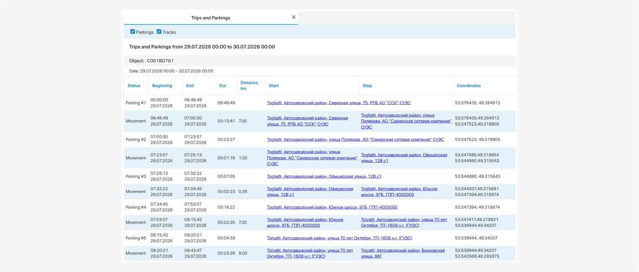Image resolution: width=639 pixels, height=272 pixels.
Task: Click duration 00:22:35 in movement row
Action: pyautogui.click(x=226, y=222)
